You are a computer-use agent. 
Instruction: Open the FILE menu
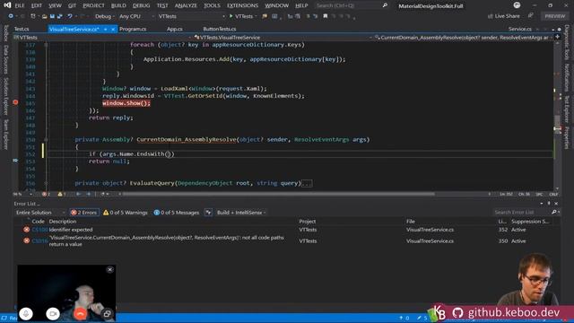(20, 5)
